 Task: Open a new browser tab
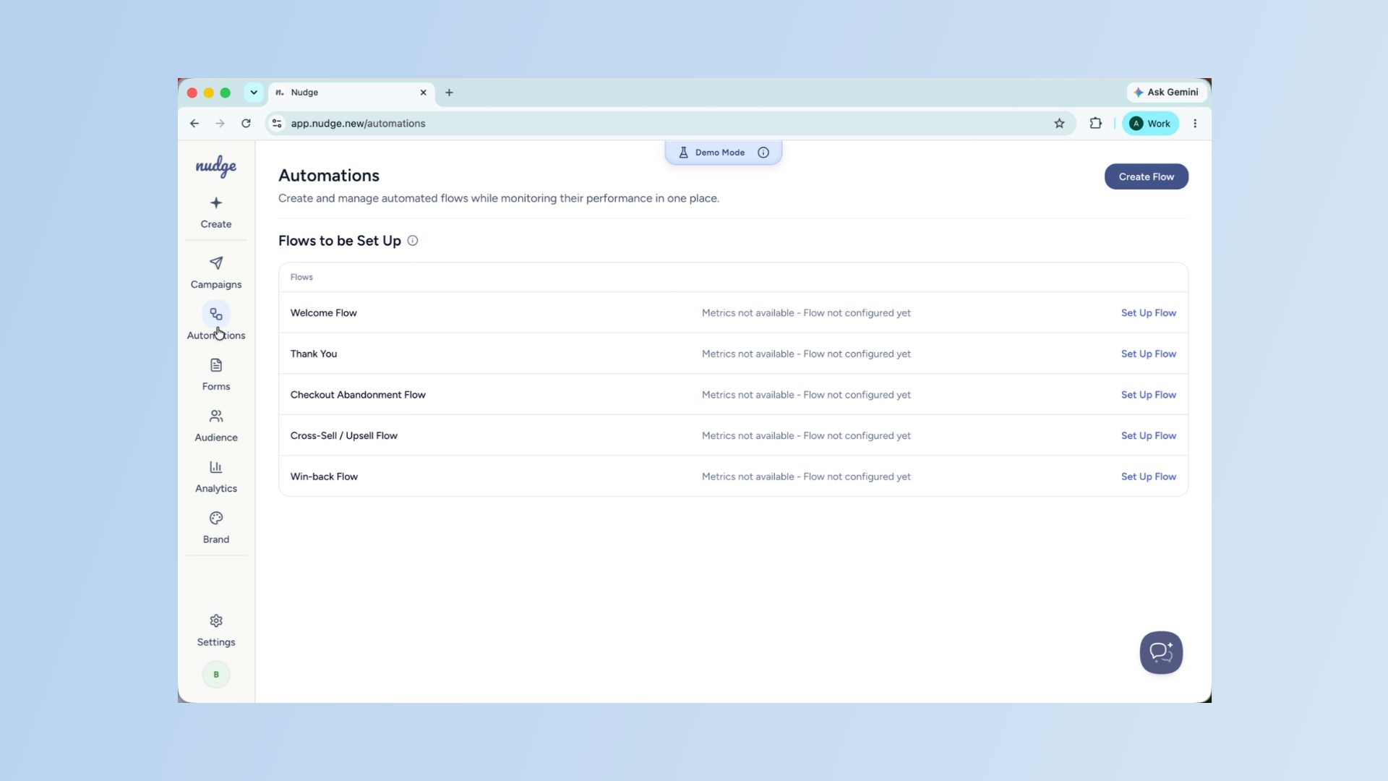(x=449, y=93)
